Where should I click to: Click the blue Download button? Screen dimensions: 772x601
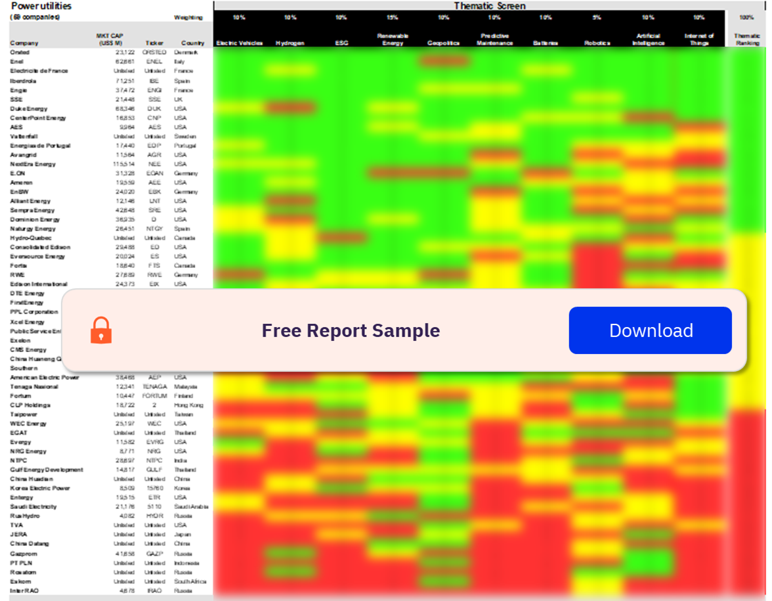(x=651, y=330)
